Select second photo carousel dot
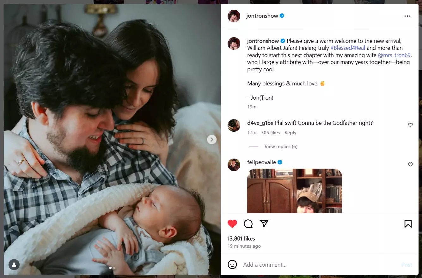The image size is (422, 278). [x=114, y=268]
